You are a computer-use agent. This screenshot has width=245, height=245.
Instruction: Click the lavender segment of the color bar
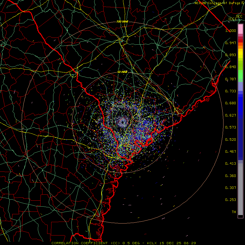(x=240, y=87)
